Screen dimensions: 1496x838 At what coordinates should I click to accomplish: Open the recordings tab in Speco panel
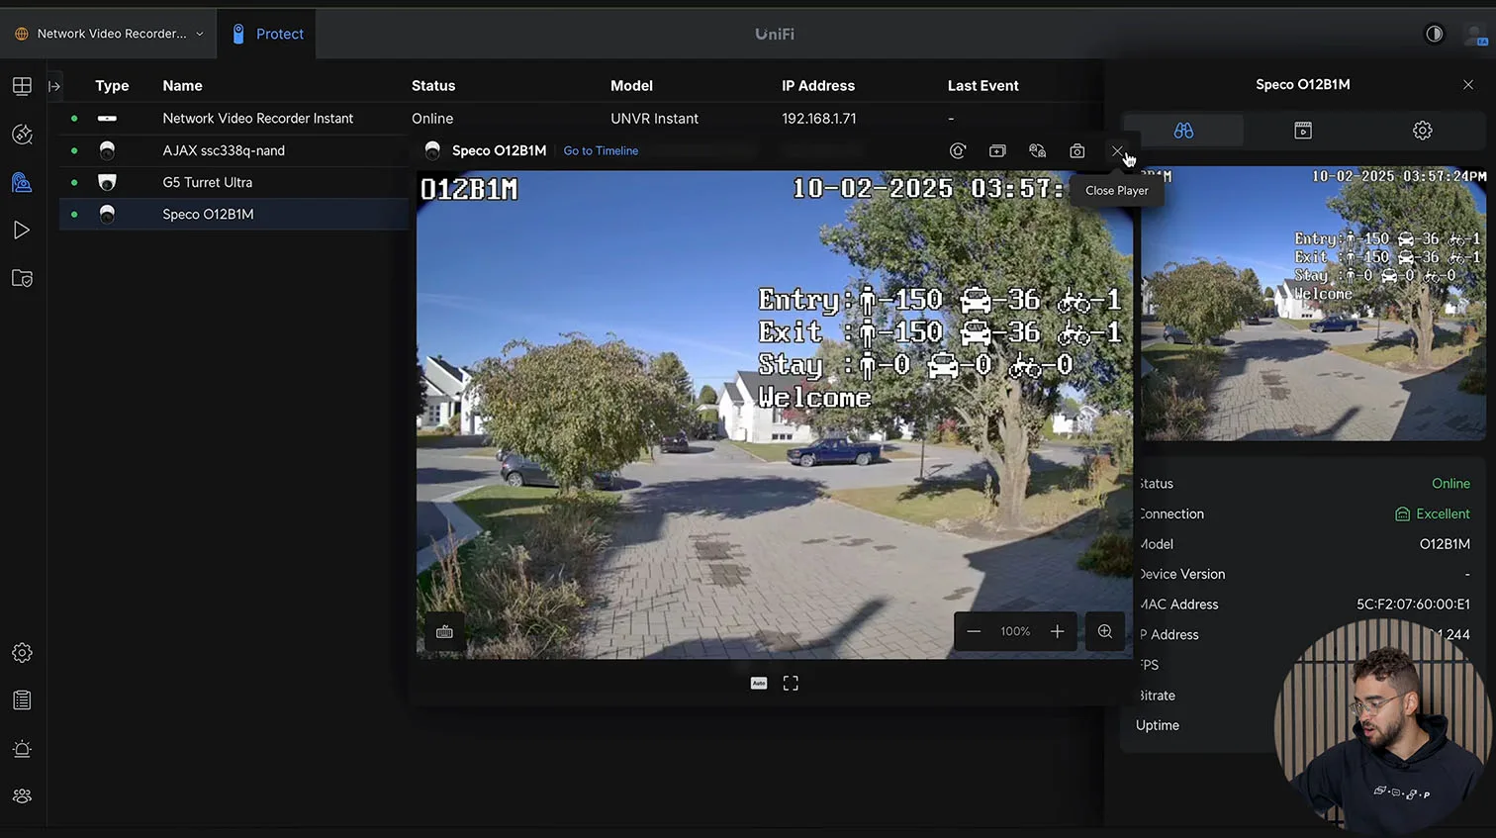(x=1302, y=131)
